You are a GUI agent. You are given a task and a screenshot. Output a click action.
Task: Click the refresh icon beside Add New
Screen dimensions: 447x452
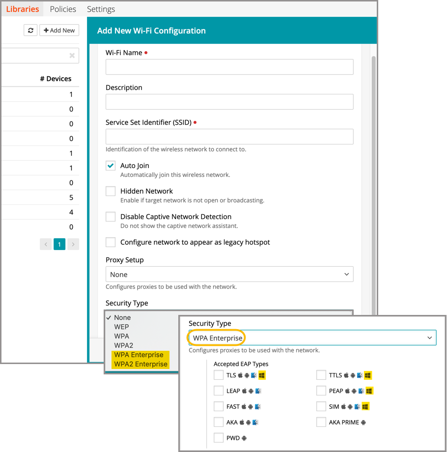coord(30,30)
